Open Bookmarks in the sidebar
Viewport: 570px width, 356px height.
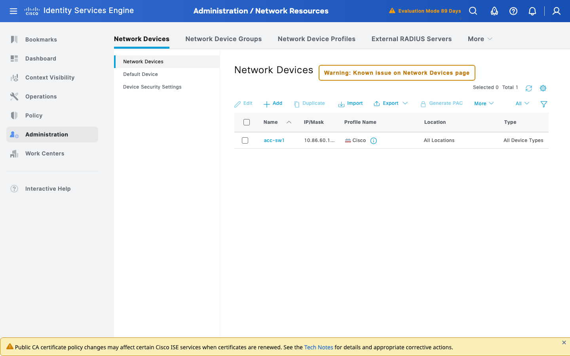[x=52, y=40]
